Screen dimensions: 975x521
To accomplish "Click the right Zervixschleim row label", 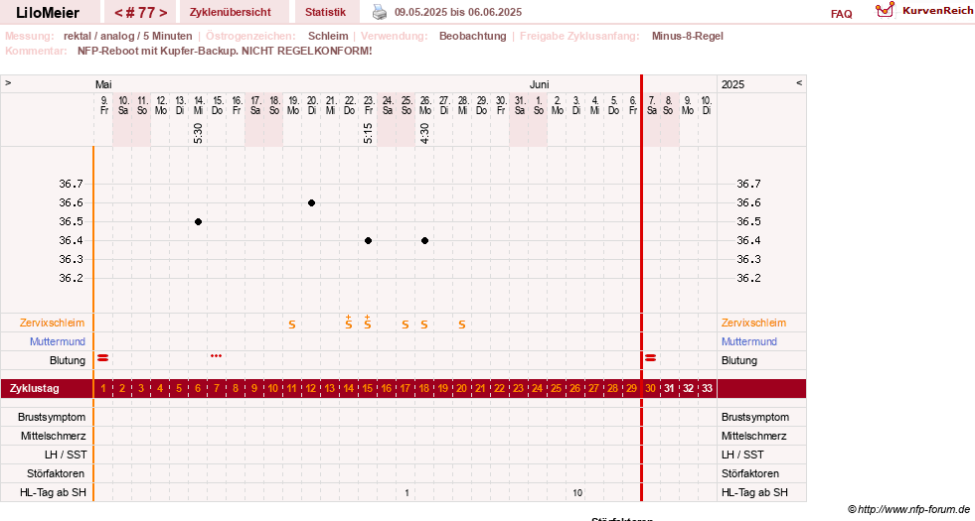I will click(753, 323).
